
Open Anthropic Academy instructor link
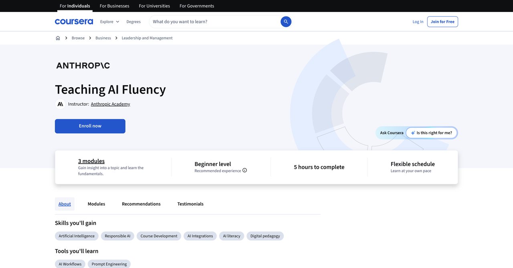pos(110,104)
